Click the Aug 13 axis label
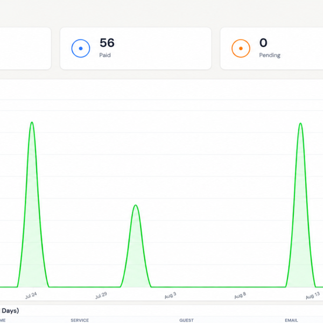 coord(313,296)
